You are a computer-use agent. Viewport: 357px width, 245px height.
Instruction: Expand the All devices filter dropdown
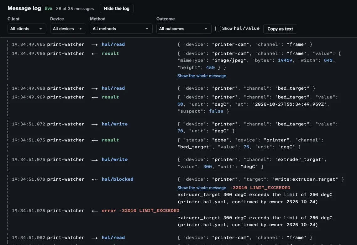(x=68, y=29)
